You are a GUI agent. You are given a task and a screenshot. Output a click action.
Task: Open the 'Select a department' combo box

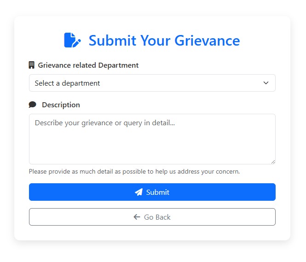(x=152, y=83)
